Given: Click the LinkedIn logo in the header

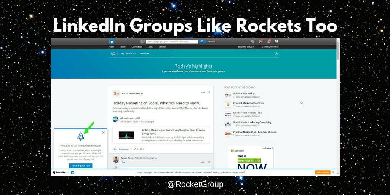Looking at the screenshot, I should (112, 42).
